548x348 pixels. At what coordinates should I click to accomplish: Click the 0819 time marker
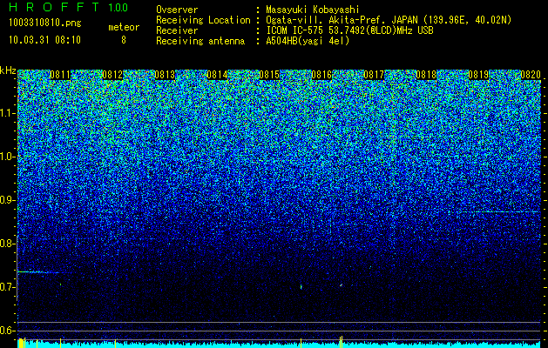point(478,75)
